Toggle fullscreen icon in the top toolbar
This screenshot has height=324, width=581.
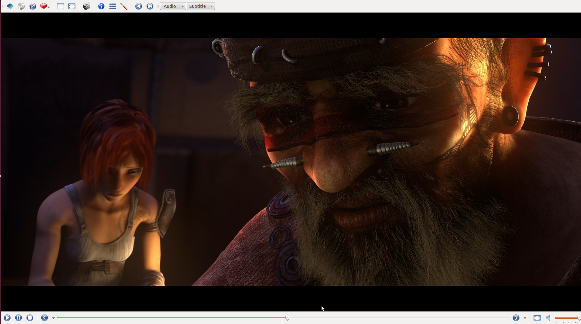tap(72, 6)
